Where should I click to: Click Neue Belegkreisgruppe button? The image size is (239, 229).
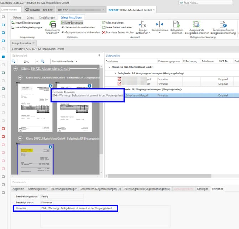point(27,27)
